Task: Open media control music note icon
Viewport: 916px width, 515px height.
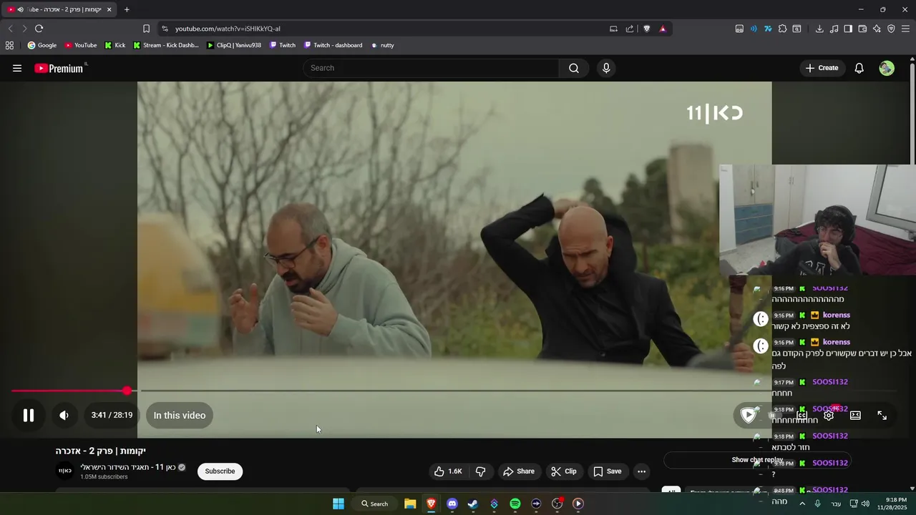Action: coord(834,29)
